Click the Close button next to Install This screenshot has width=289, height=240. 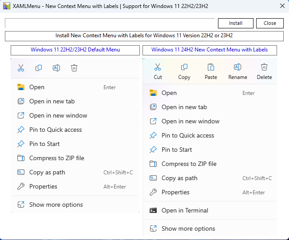tap(269, 23)
